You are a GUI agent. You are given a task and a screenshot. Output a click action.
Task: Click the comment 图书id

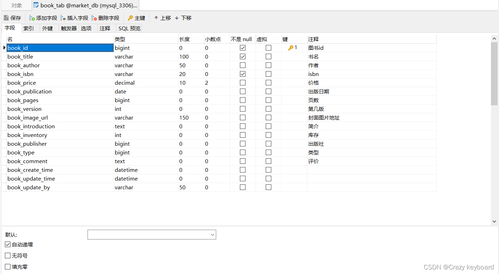tap(316, 48)
